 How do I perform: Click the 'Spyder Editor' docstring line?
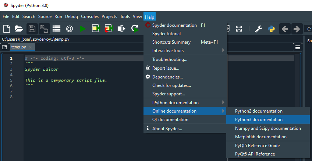tap(42, 69)
